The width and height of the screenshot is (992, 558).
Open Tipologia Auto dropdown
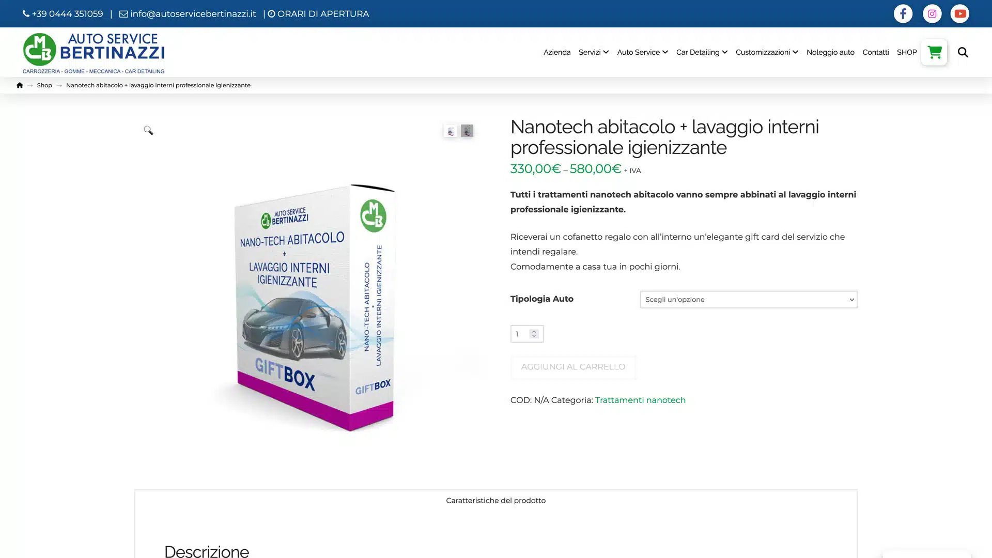pyautogui.click(x=749, y=300)
